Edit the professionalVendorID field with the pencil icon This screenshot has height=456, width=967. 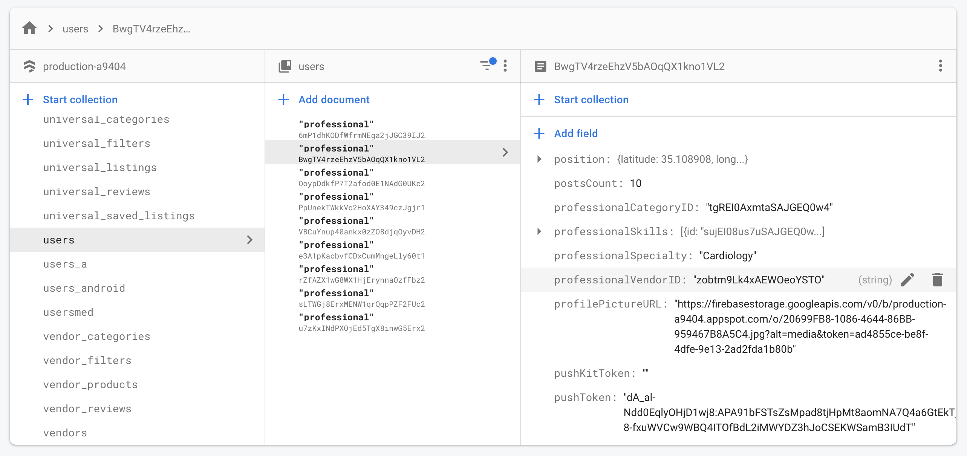point(907,280)
